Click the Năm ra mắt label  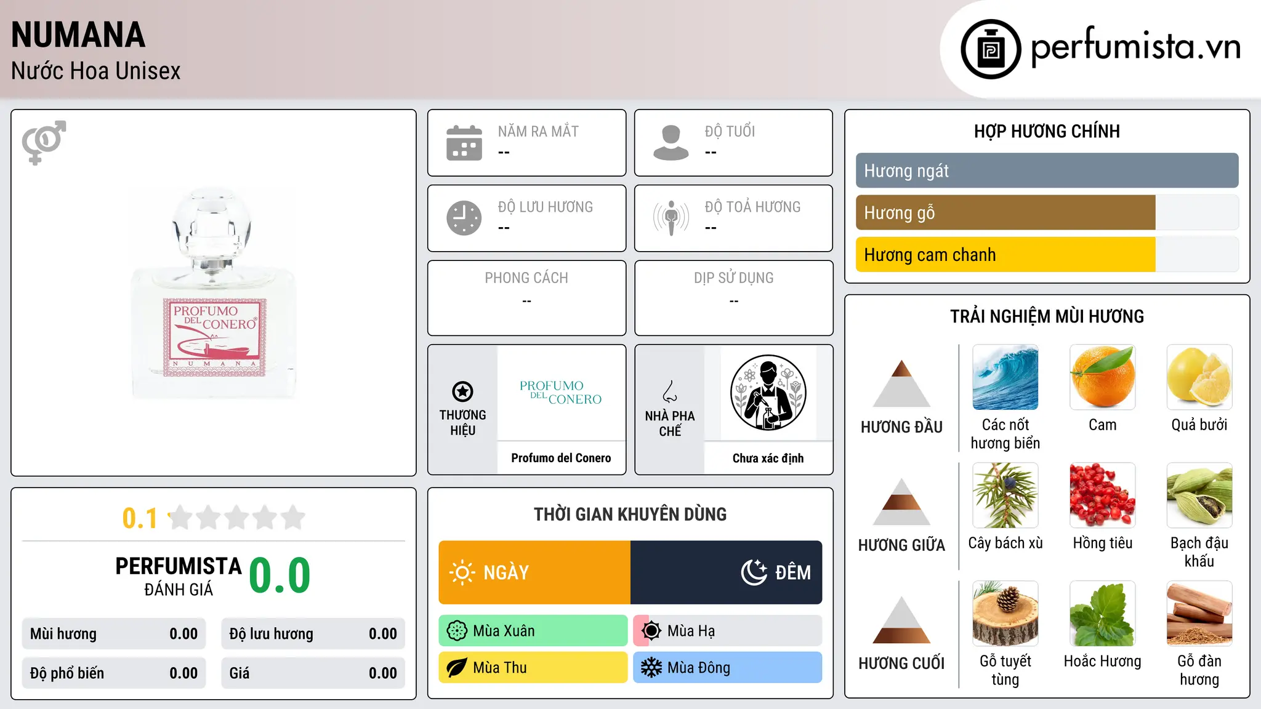tap(538, 131)
